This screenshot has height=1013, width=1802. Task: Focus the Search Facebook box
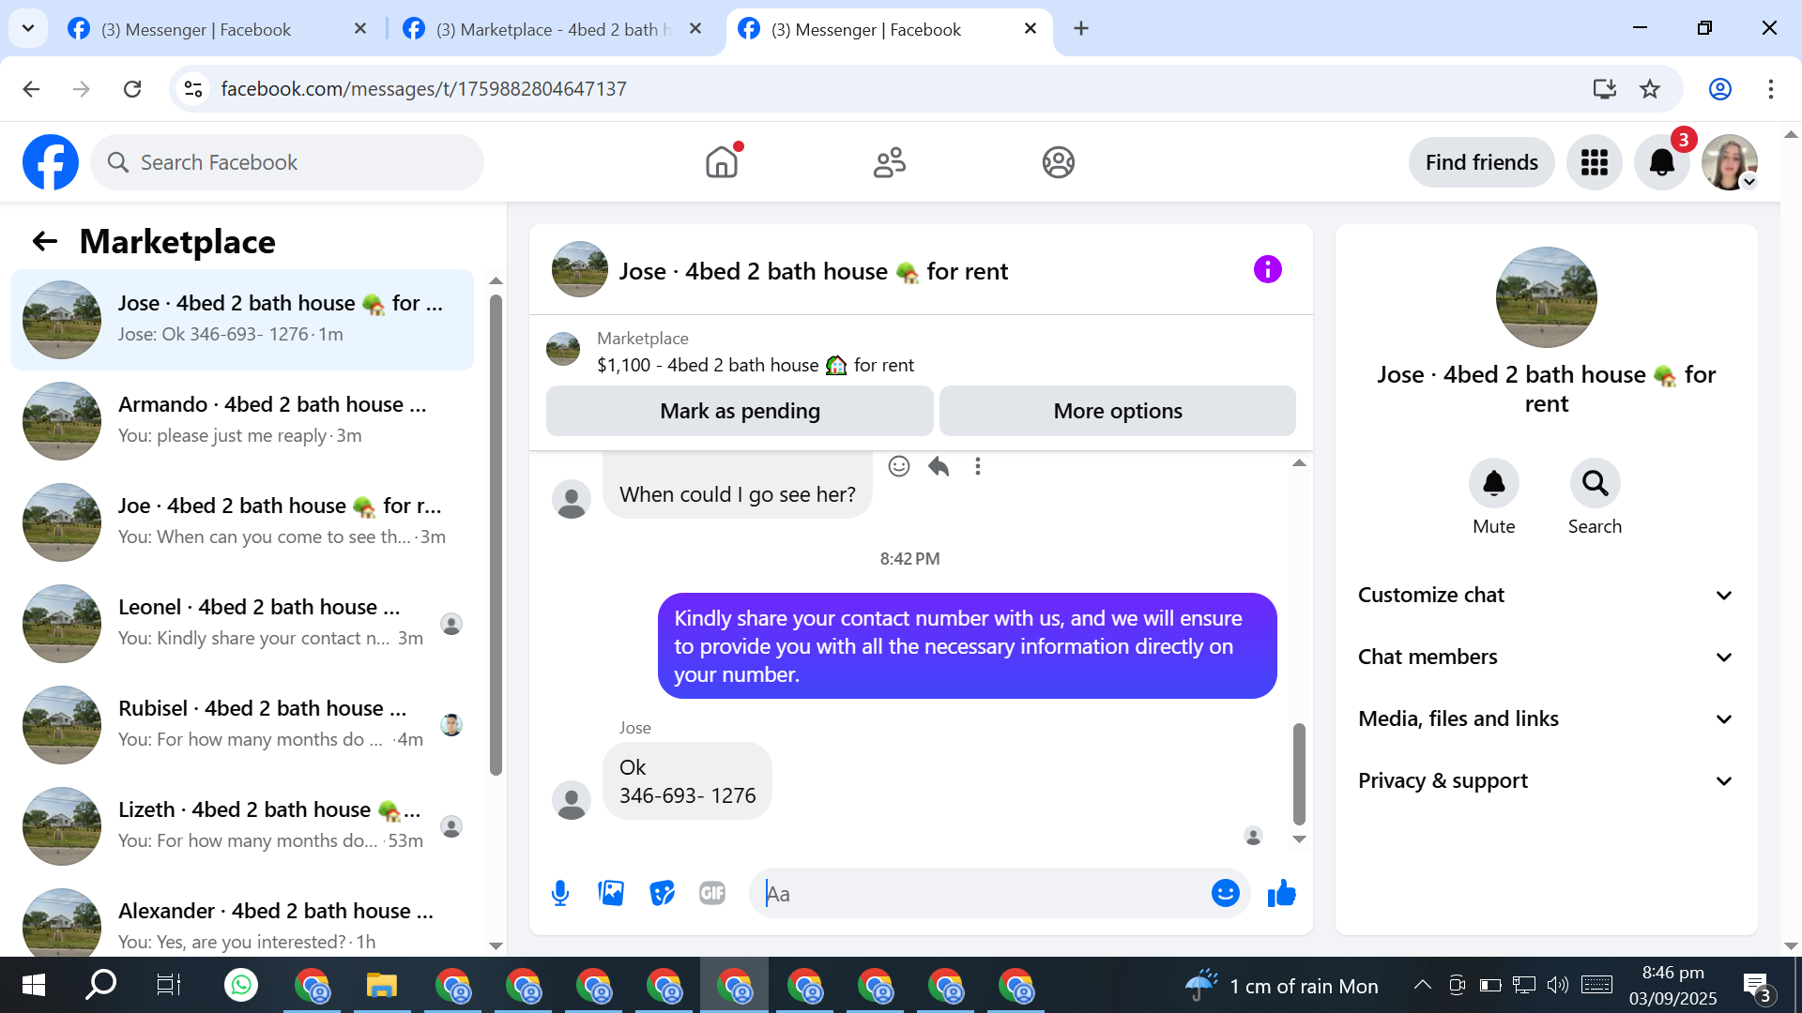click(287, 162)
